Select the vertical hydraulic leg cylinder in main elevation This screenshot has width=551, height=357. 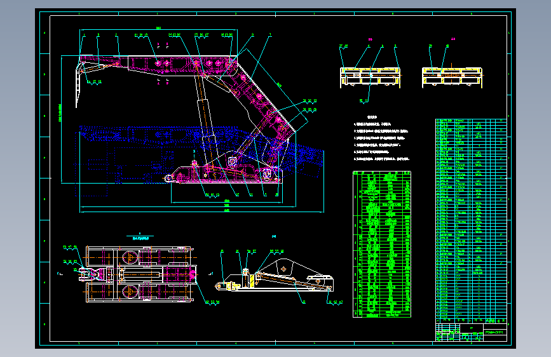tap(205, 120)
